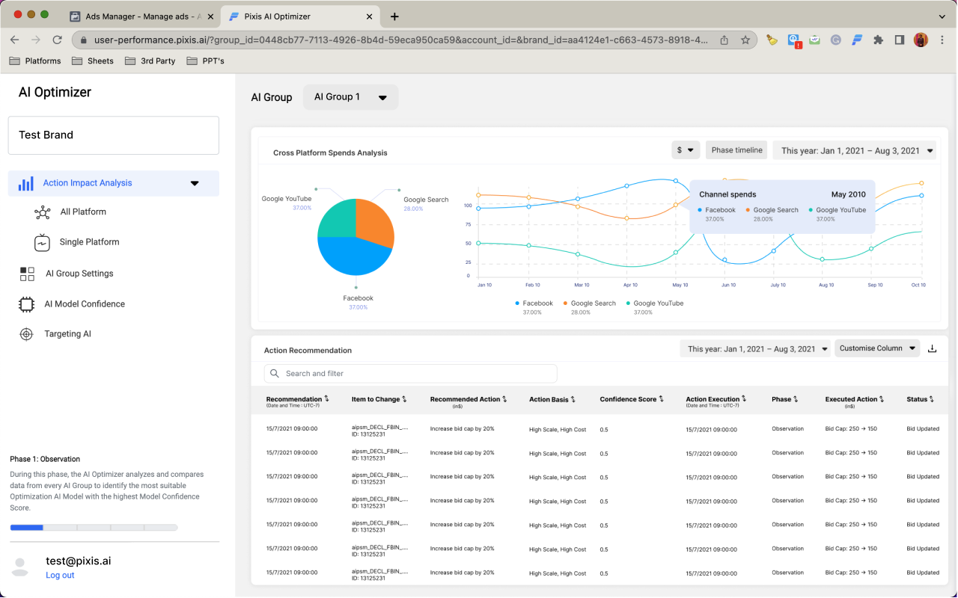Image resolution: width=958 pixels, height=598 pixels.
Task: Open the $ currency dropdown
Action: [686, 150]
